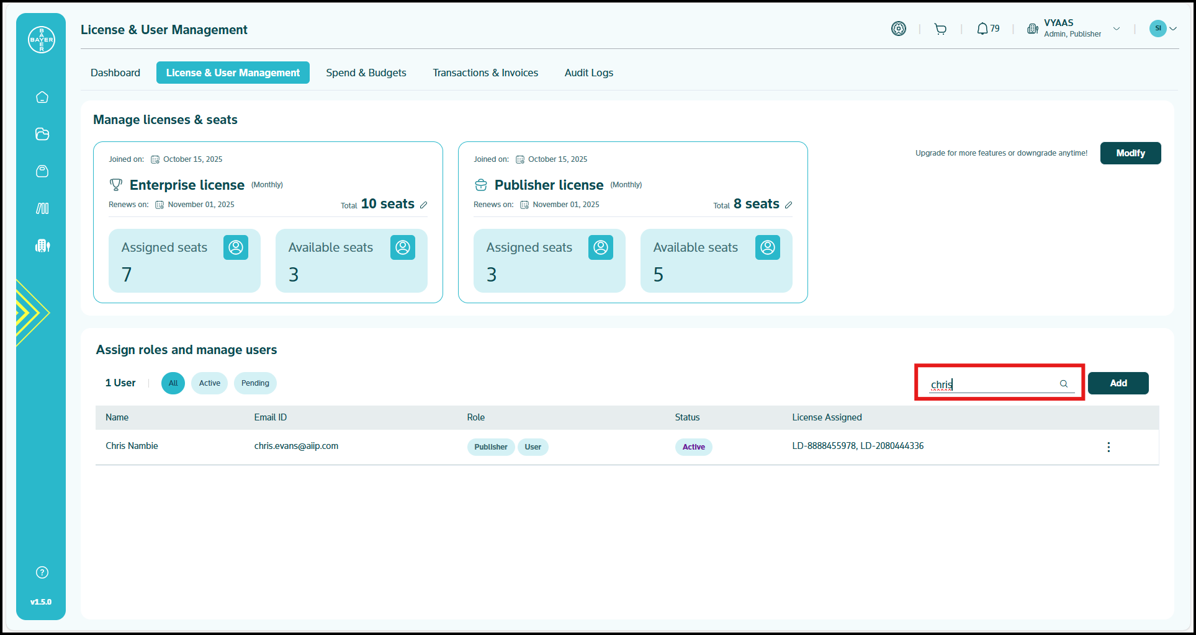This screenshot has height=635, width=1196.
Task: Edit Publisher license total seats pencil
Action: 788,205
